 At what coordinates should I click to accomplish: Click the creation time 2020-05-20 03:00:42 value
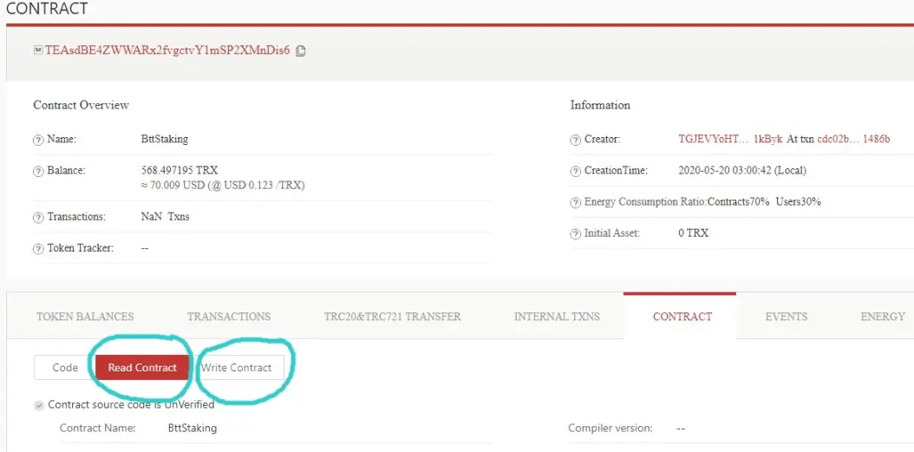tap(742, 171)
